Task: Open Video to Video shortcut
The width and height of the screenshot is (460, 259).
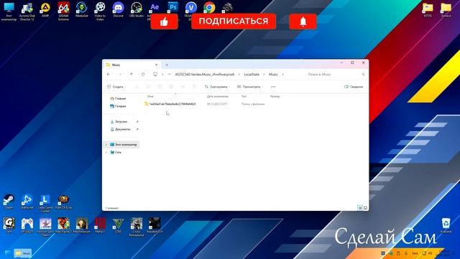Action: [100, 11]
